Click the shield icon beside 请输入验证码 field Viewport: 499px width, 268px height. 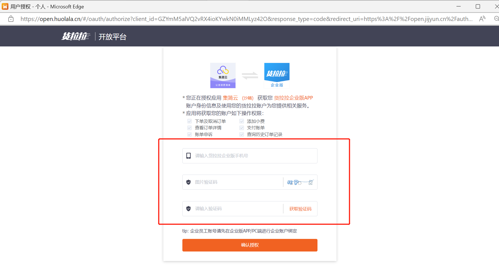coord(188,208)
